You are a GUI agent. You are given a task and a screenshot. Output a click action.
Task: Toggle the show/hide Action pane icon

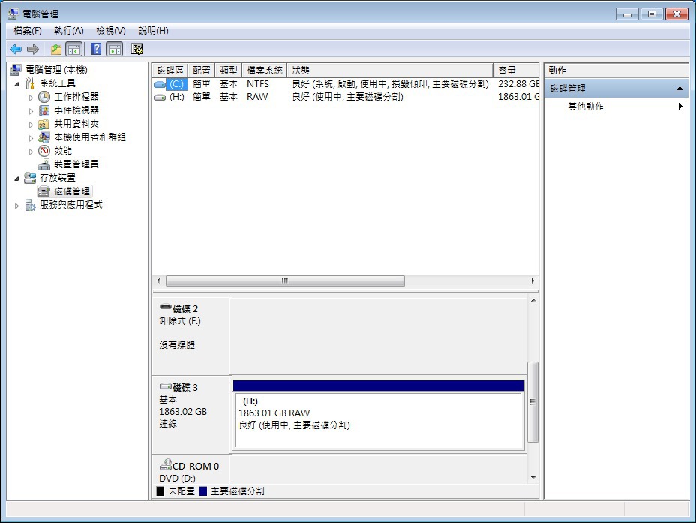tap(115, 49)
